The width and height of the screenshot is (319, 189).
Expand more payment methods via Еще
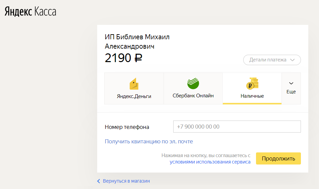pos(291,88)
